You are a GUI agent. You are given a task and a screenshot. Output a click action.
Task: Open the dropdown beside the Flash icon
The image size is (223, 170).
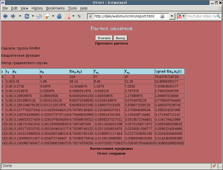(x=73, y=16)
